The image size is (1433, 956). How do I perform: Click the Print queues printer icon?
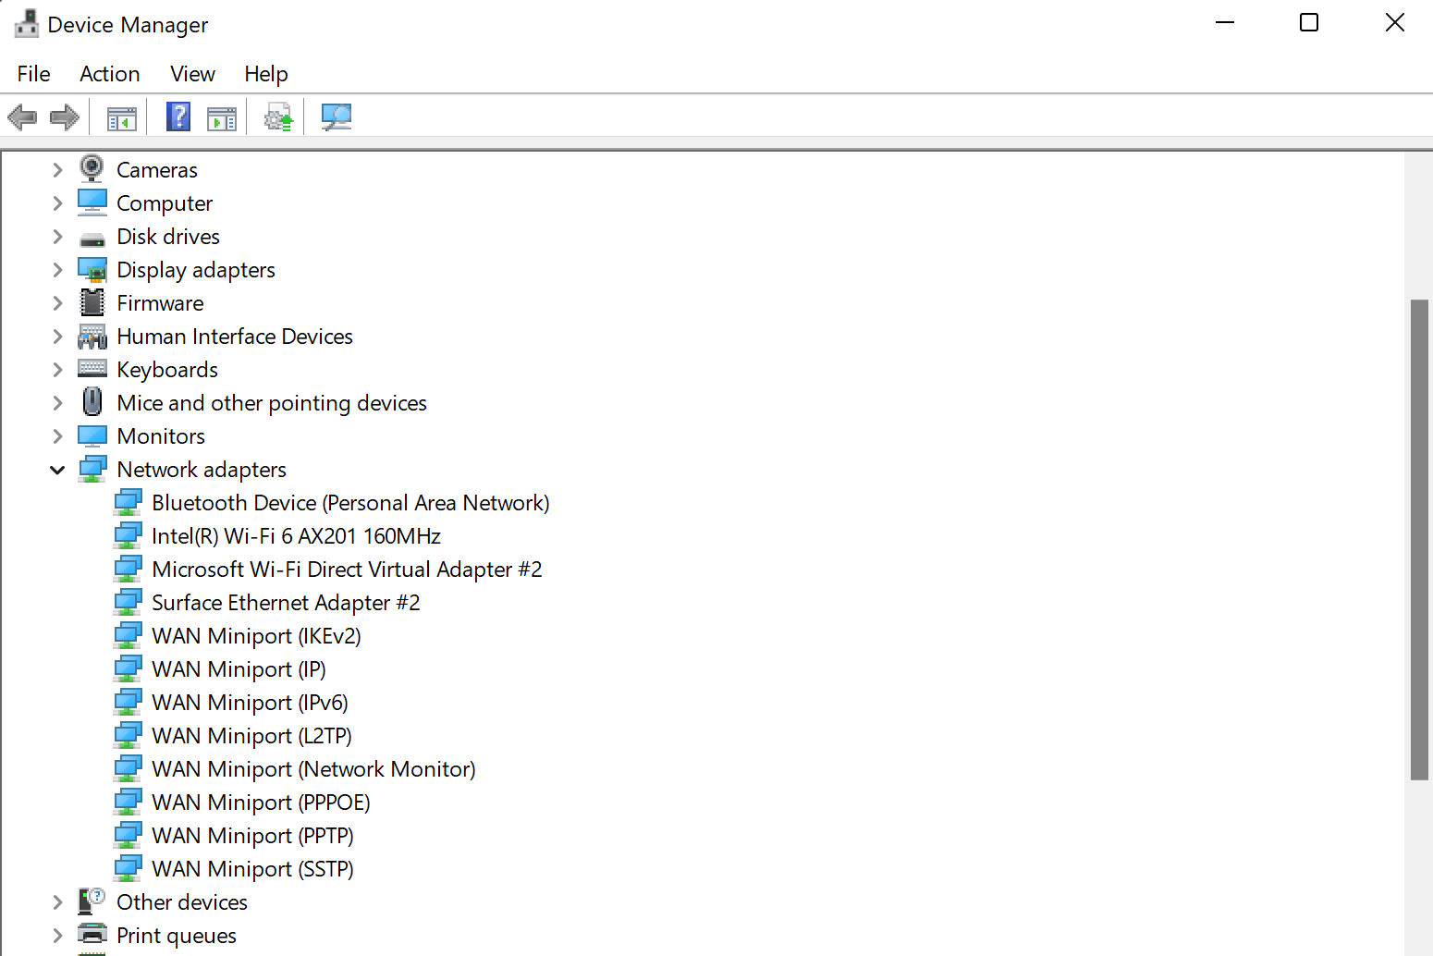pyautogui.click(x=92, y=934)
